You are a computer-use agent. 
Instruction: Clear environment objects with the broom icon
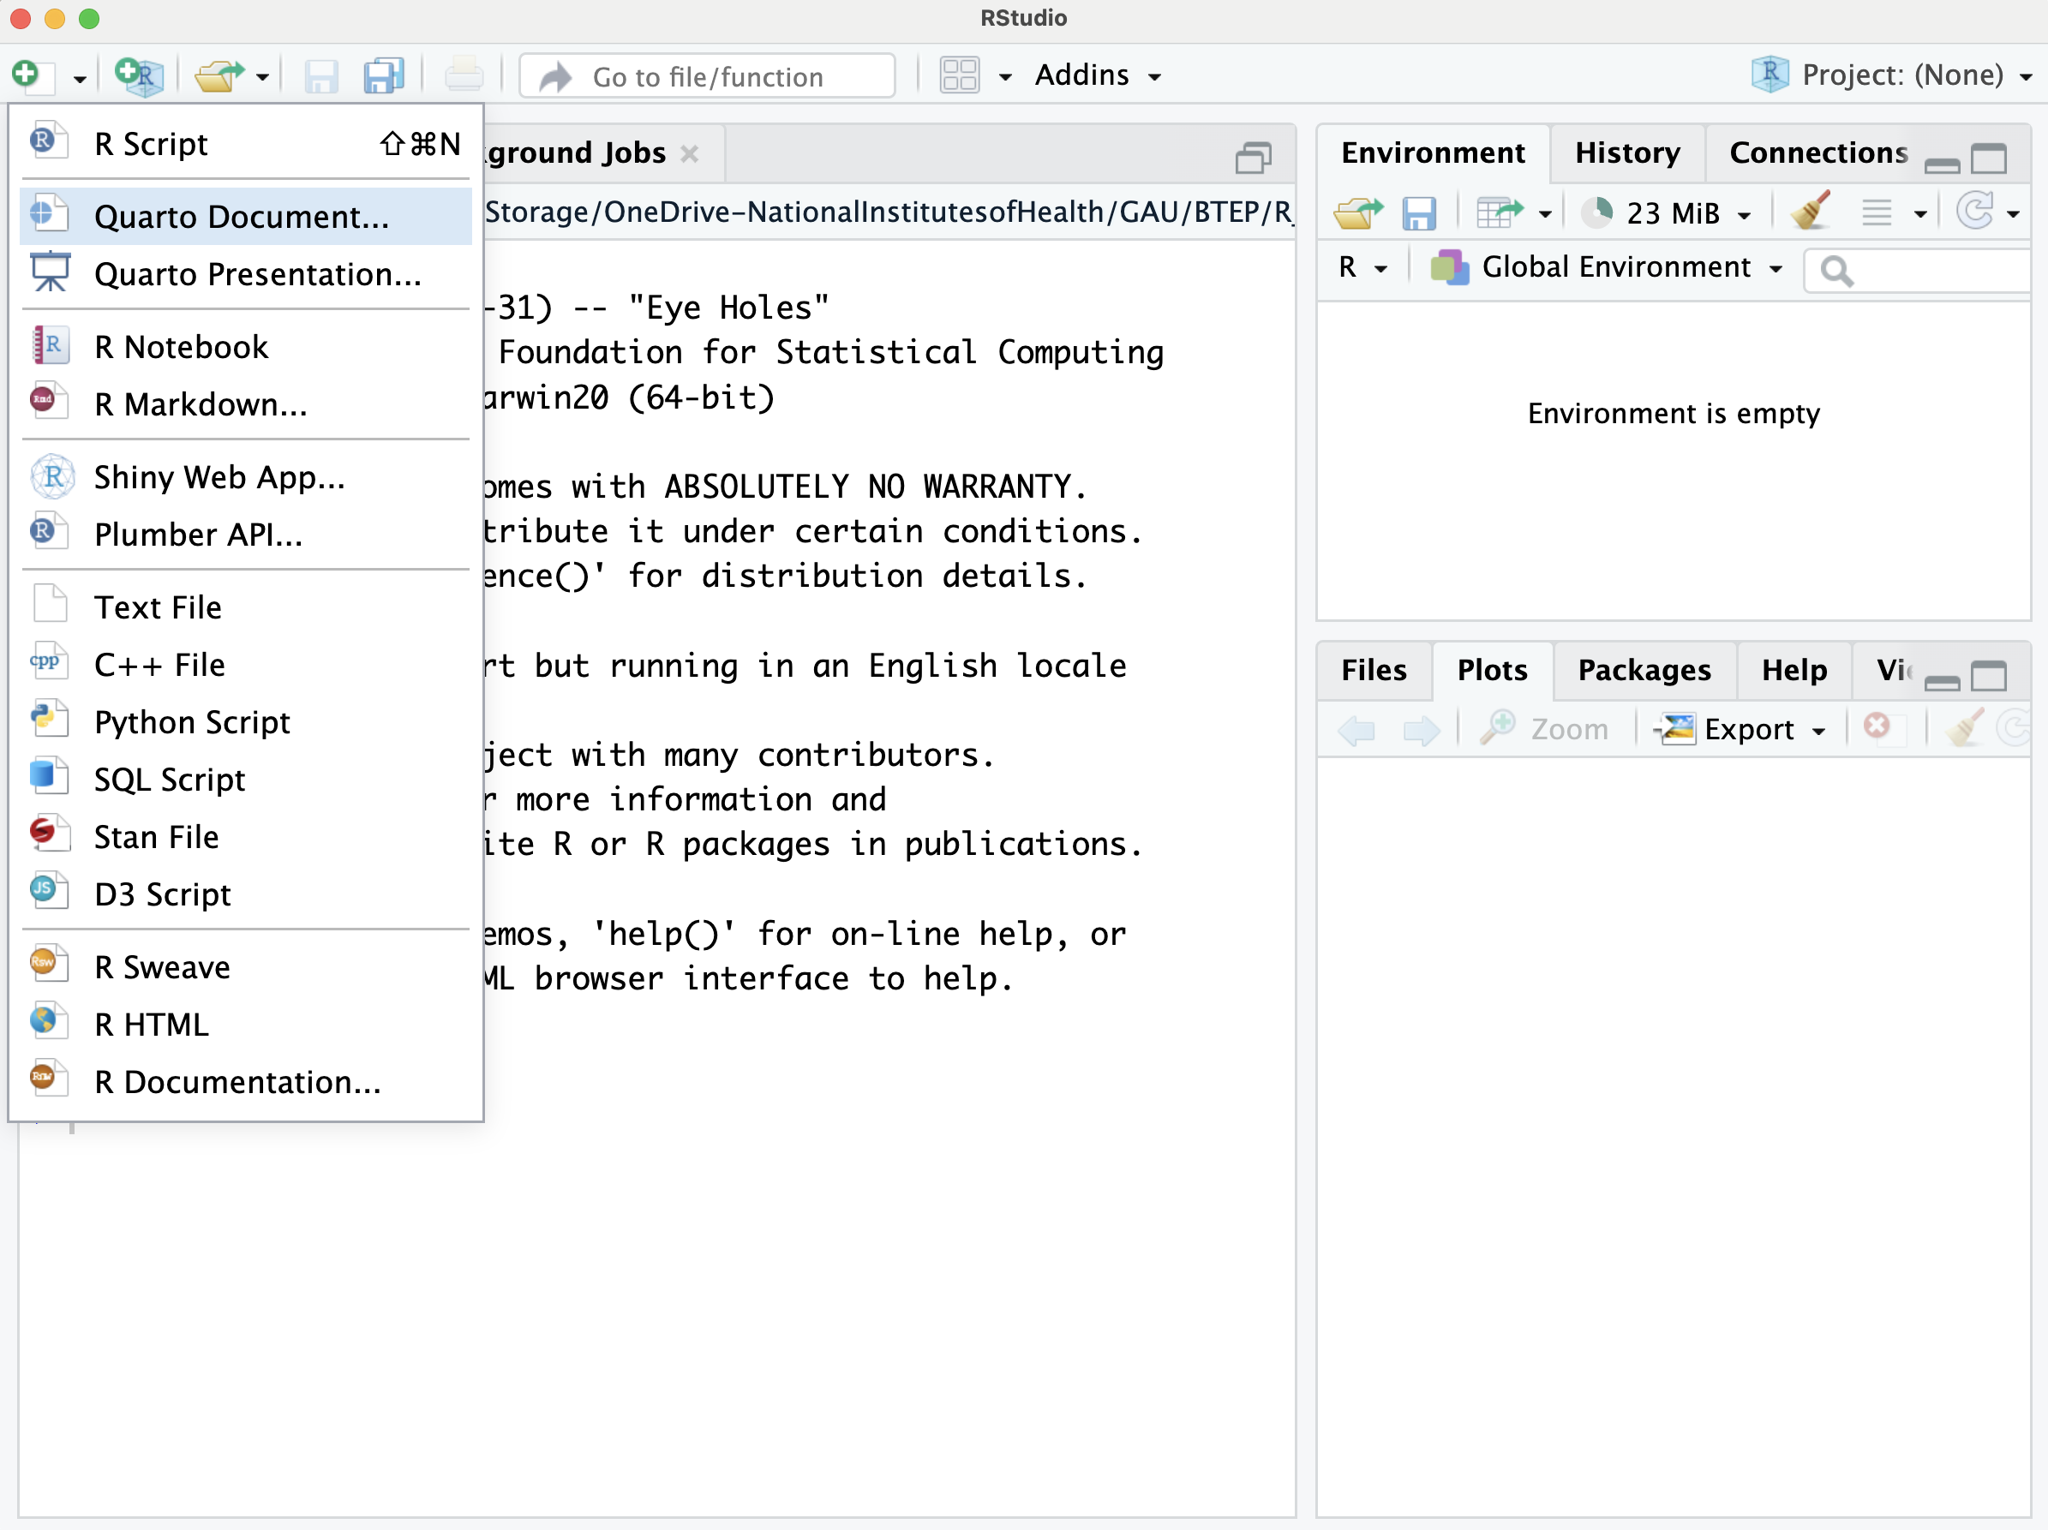(x=1810, y=212)
